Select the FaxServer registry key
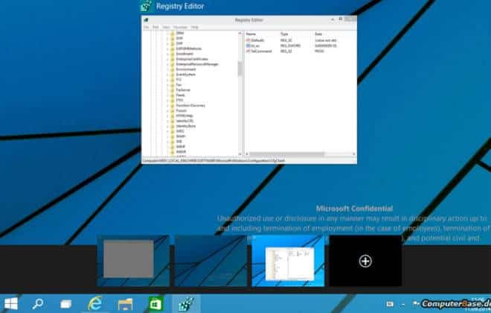491x313 pixels. pos(183,90)
